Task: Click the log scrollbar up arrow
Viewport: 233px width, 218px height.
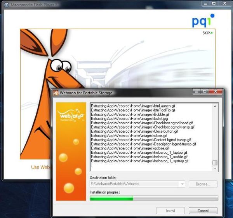Action: pyautogui.click(x=215, y=106)
